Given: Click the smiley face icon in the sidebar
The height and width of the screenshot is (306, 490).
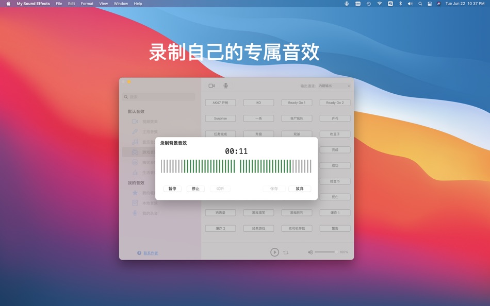Looking at the screenshot, I should (x=135, y=162).
